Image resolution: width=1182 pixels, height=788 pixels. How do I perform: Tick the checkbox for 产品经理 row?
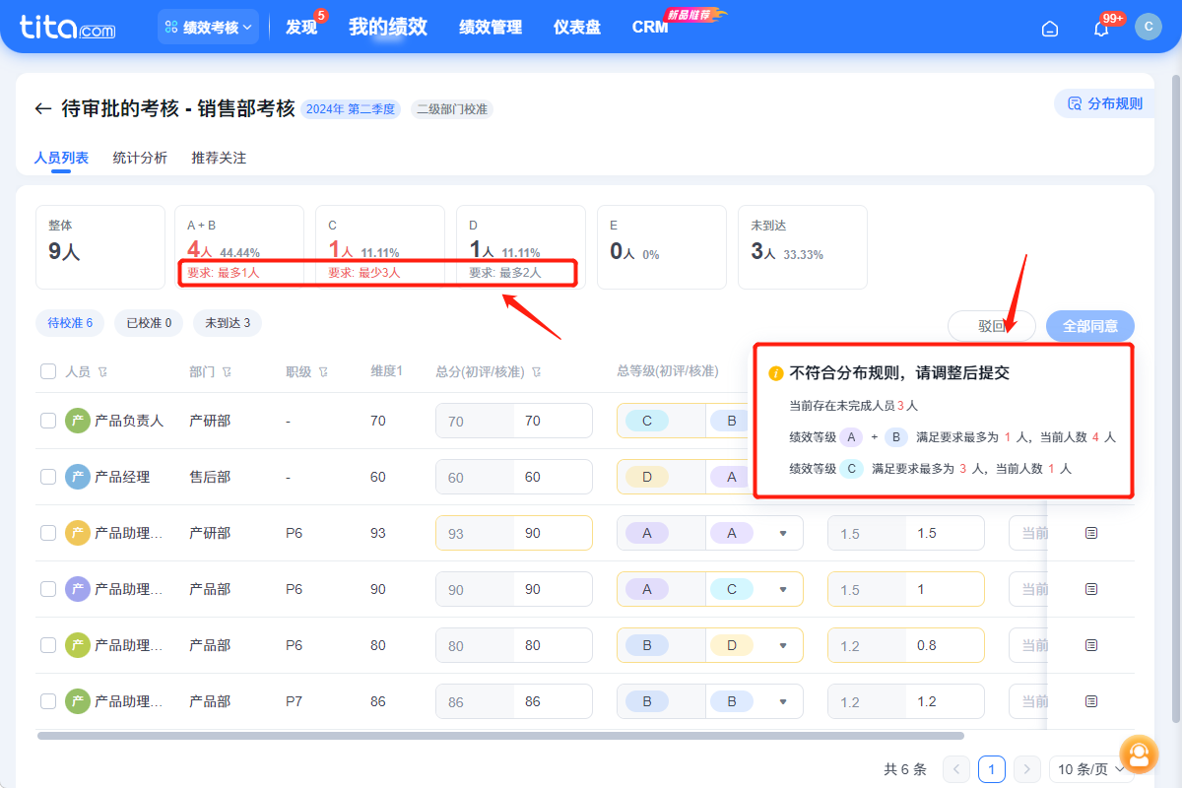[x=48, y=477]
